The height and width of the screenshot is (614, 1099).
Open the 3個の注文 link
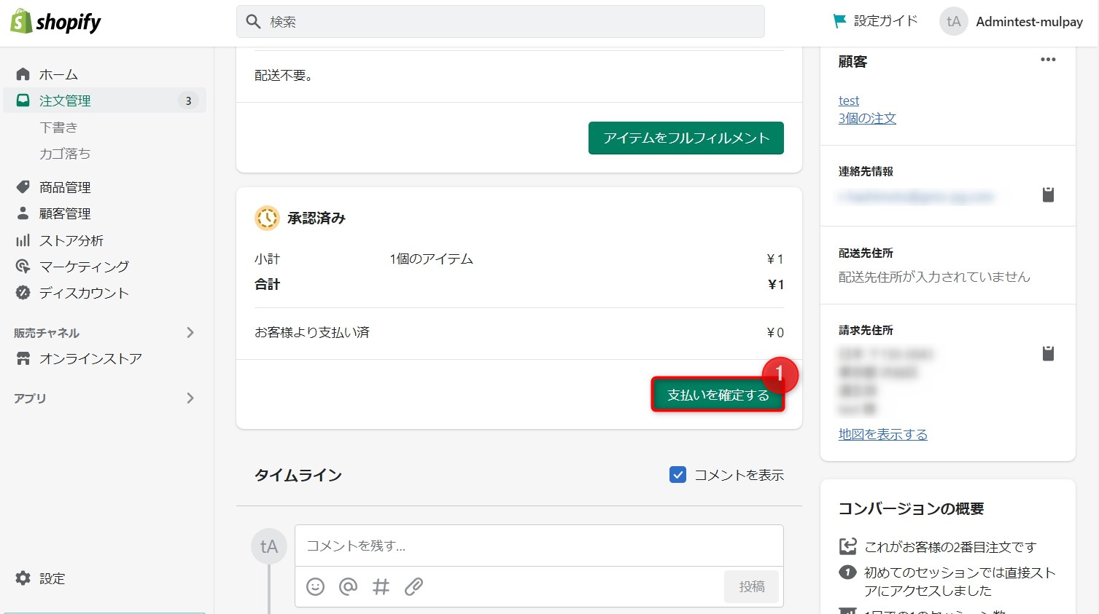click(867, 118)
